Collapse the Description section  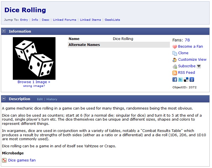click(x=4, y=98)
